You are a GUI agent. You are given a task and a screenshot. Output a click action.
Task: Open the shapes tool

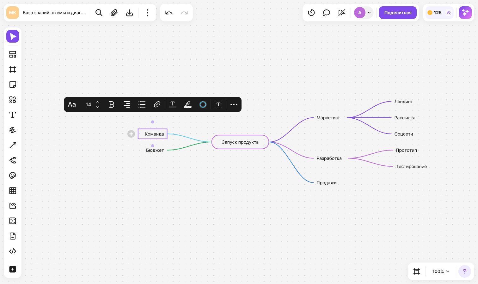pyautogui.click(x=13, y=100)
